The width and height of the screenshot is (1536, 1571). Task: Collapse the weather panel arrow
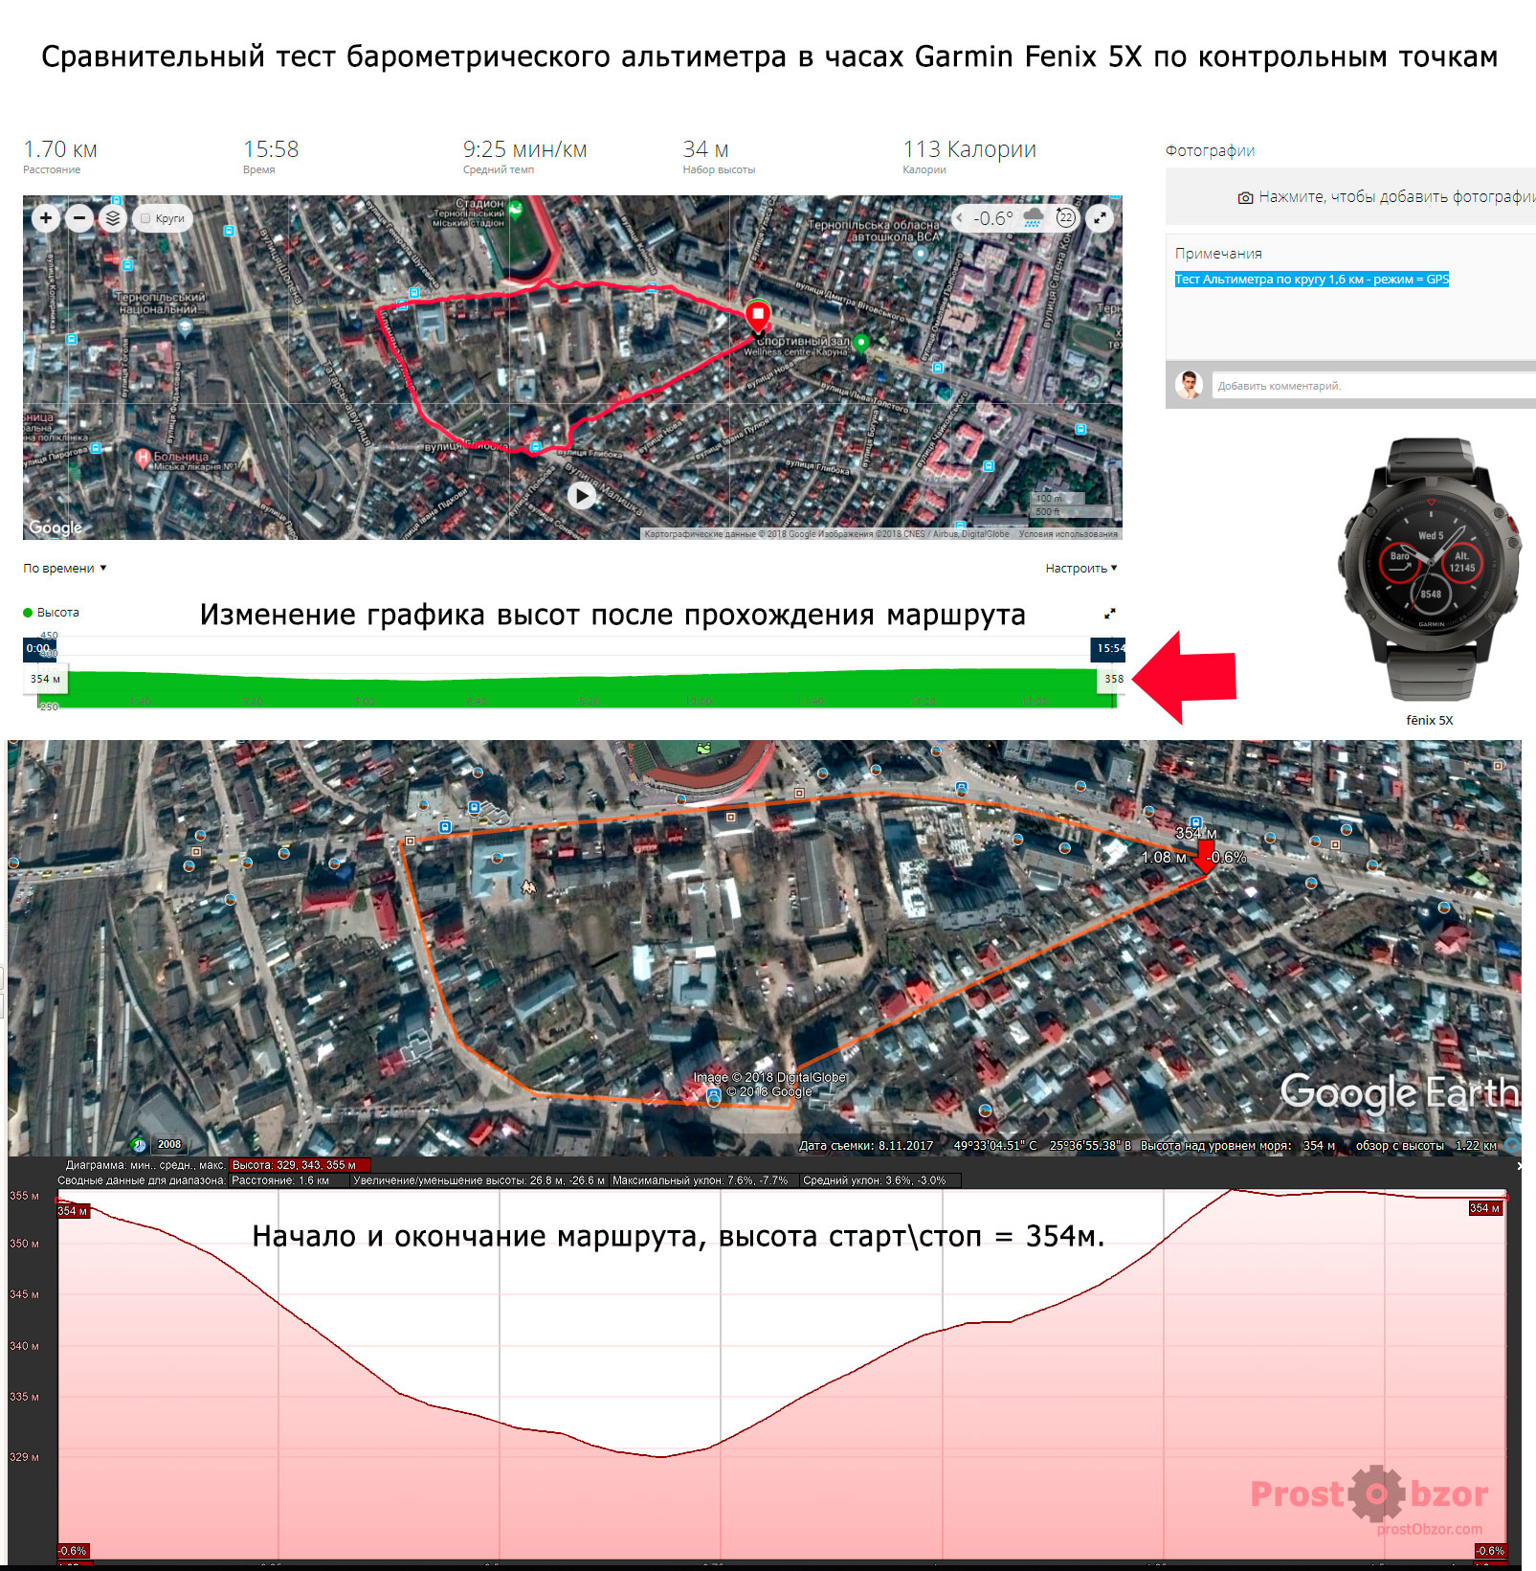[960, 218]
